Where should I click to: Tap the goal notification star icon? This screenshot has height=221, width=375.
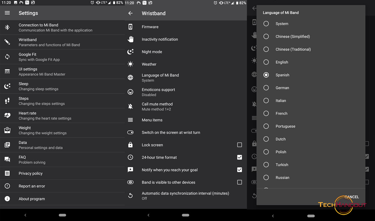tap(130, 170)
